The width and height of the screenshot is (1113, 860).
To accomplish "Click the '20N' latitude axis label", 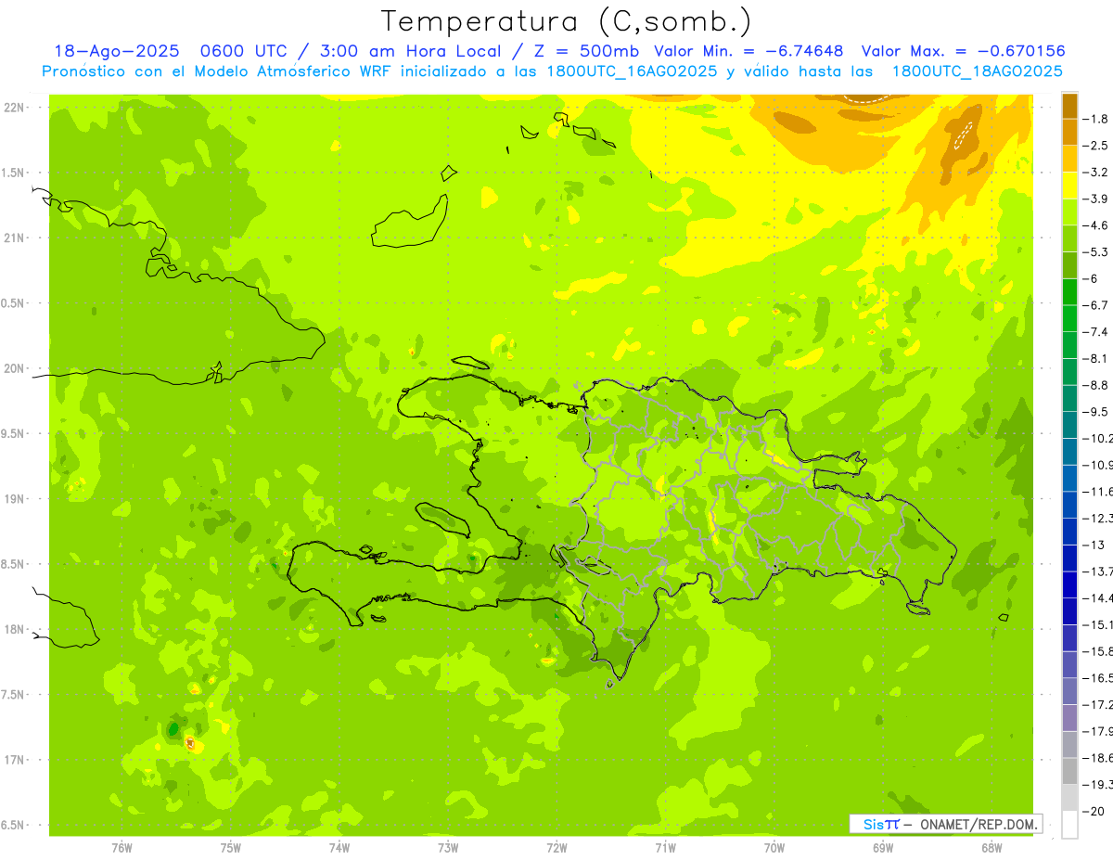I will (13, 368).
